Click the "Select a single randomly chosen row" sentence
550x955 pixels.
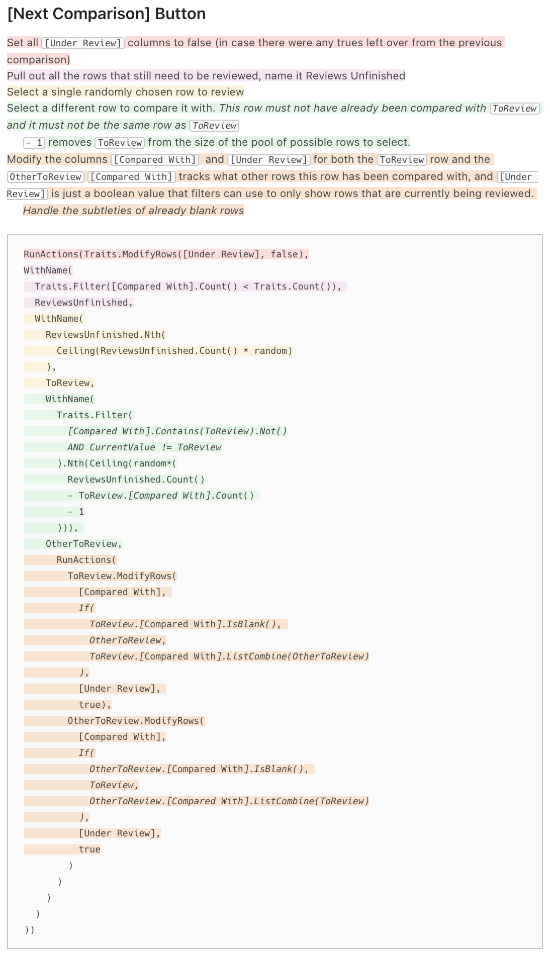pos(125,92)
